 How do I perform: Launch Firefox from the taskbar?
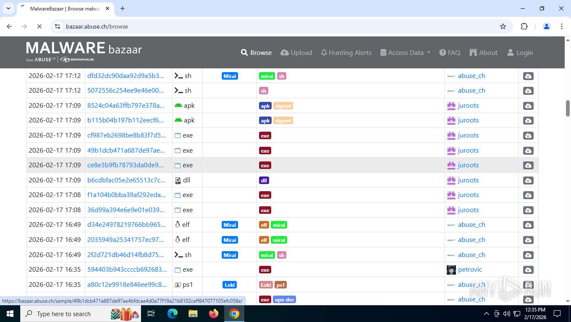[x=214, y=314]
